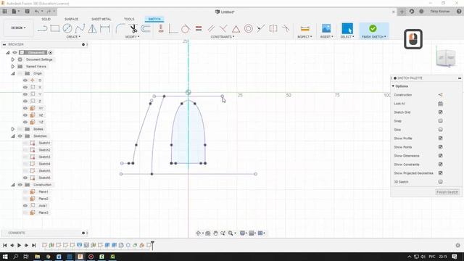The width and height of the screenshot is (464, 261).
Task: Apply the Equal constraint
Action: pos(199,29)
